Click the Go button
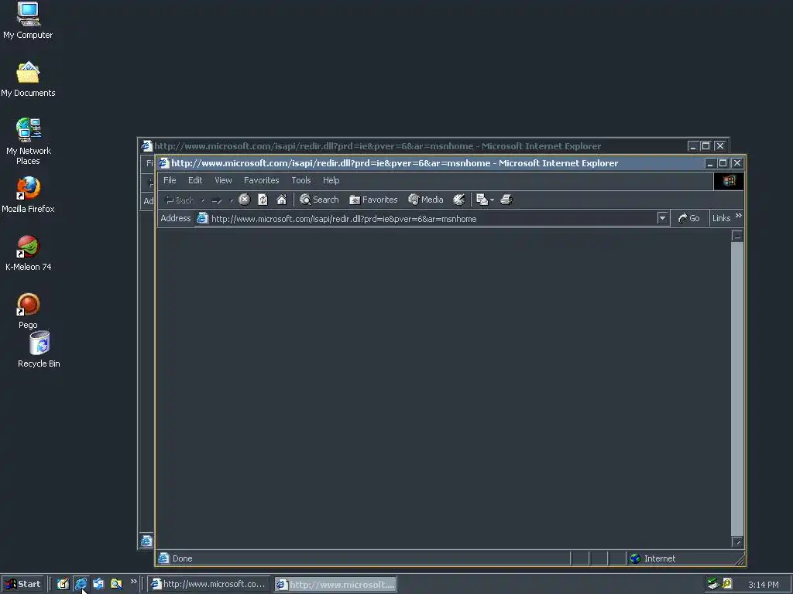Screen dimensions: 793x594 pyautogui.click(x=688, y=218)
